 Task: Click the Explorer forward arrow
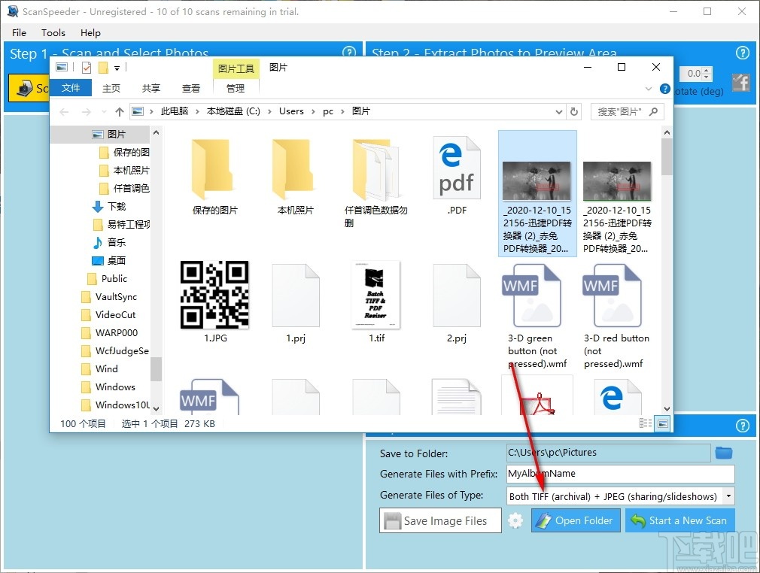[87, 112]
